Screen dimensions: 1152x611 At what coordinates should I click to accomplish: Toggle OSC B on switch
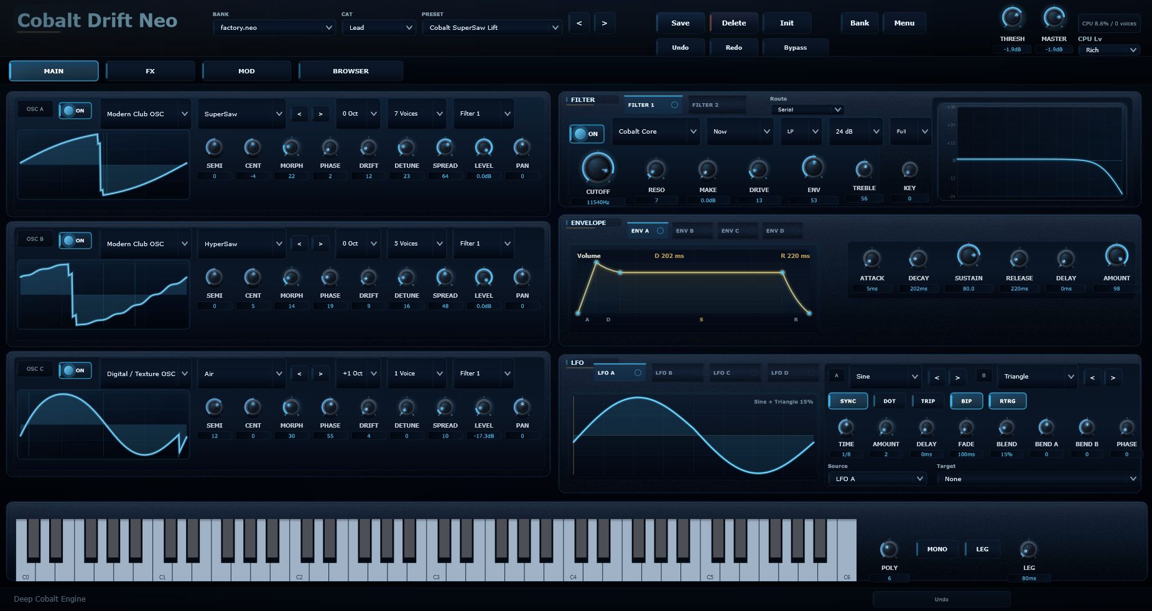75,241
